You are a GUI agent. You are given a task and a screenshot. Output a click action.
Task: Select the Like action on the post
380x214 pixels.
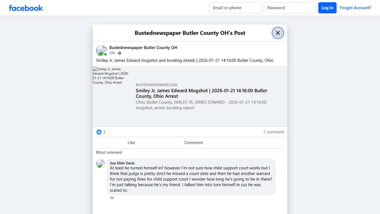(x=131, y=142)
